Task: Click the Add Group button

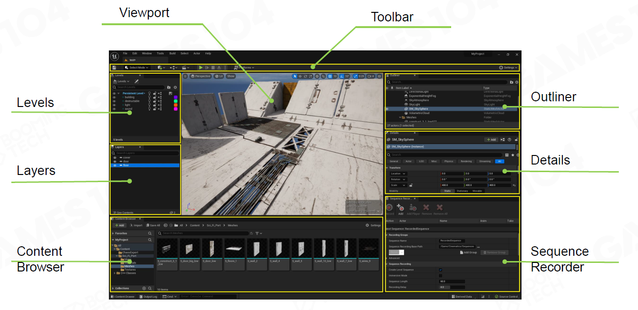Action: (469, 252)
